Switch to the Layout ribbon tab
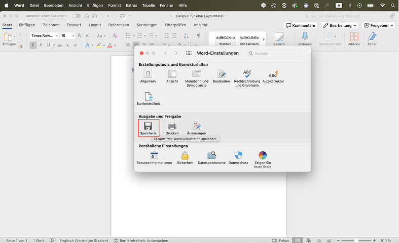399x243 pixels. (x=95, y=25)
